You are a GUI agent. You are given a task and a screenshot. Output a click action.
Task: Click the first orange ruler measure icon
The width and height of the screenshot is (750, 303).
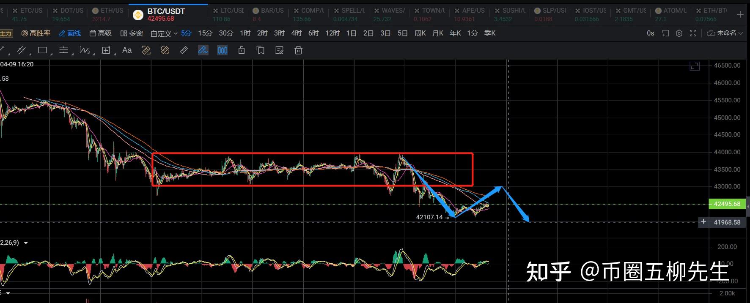[146, 50]
